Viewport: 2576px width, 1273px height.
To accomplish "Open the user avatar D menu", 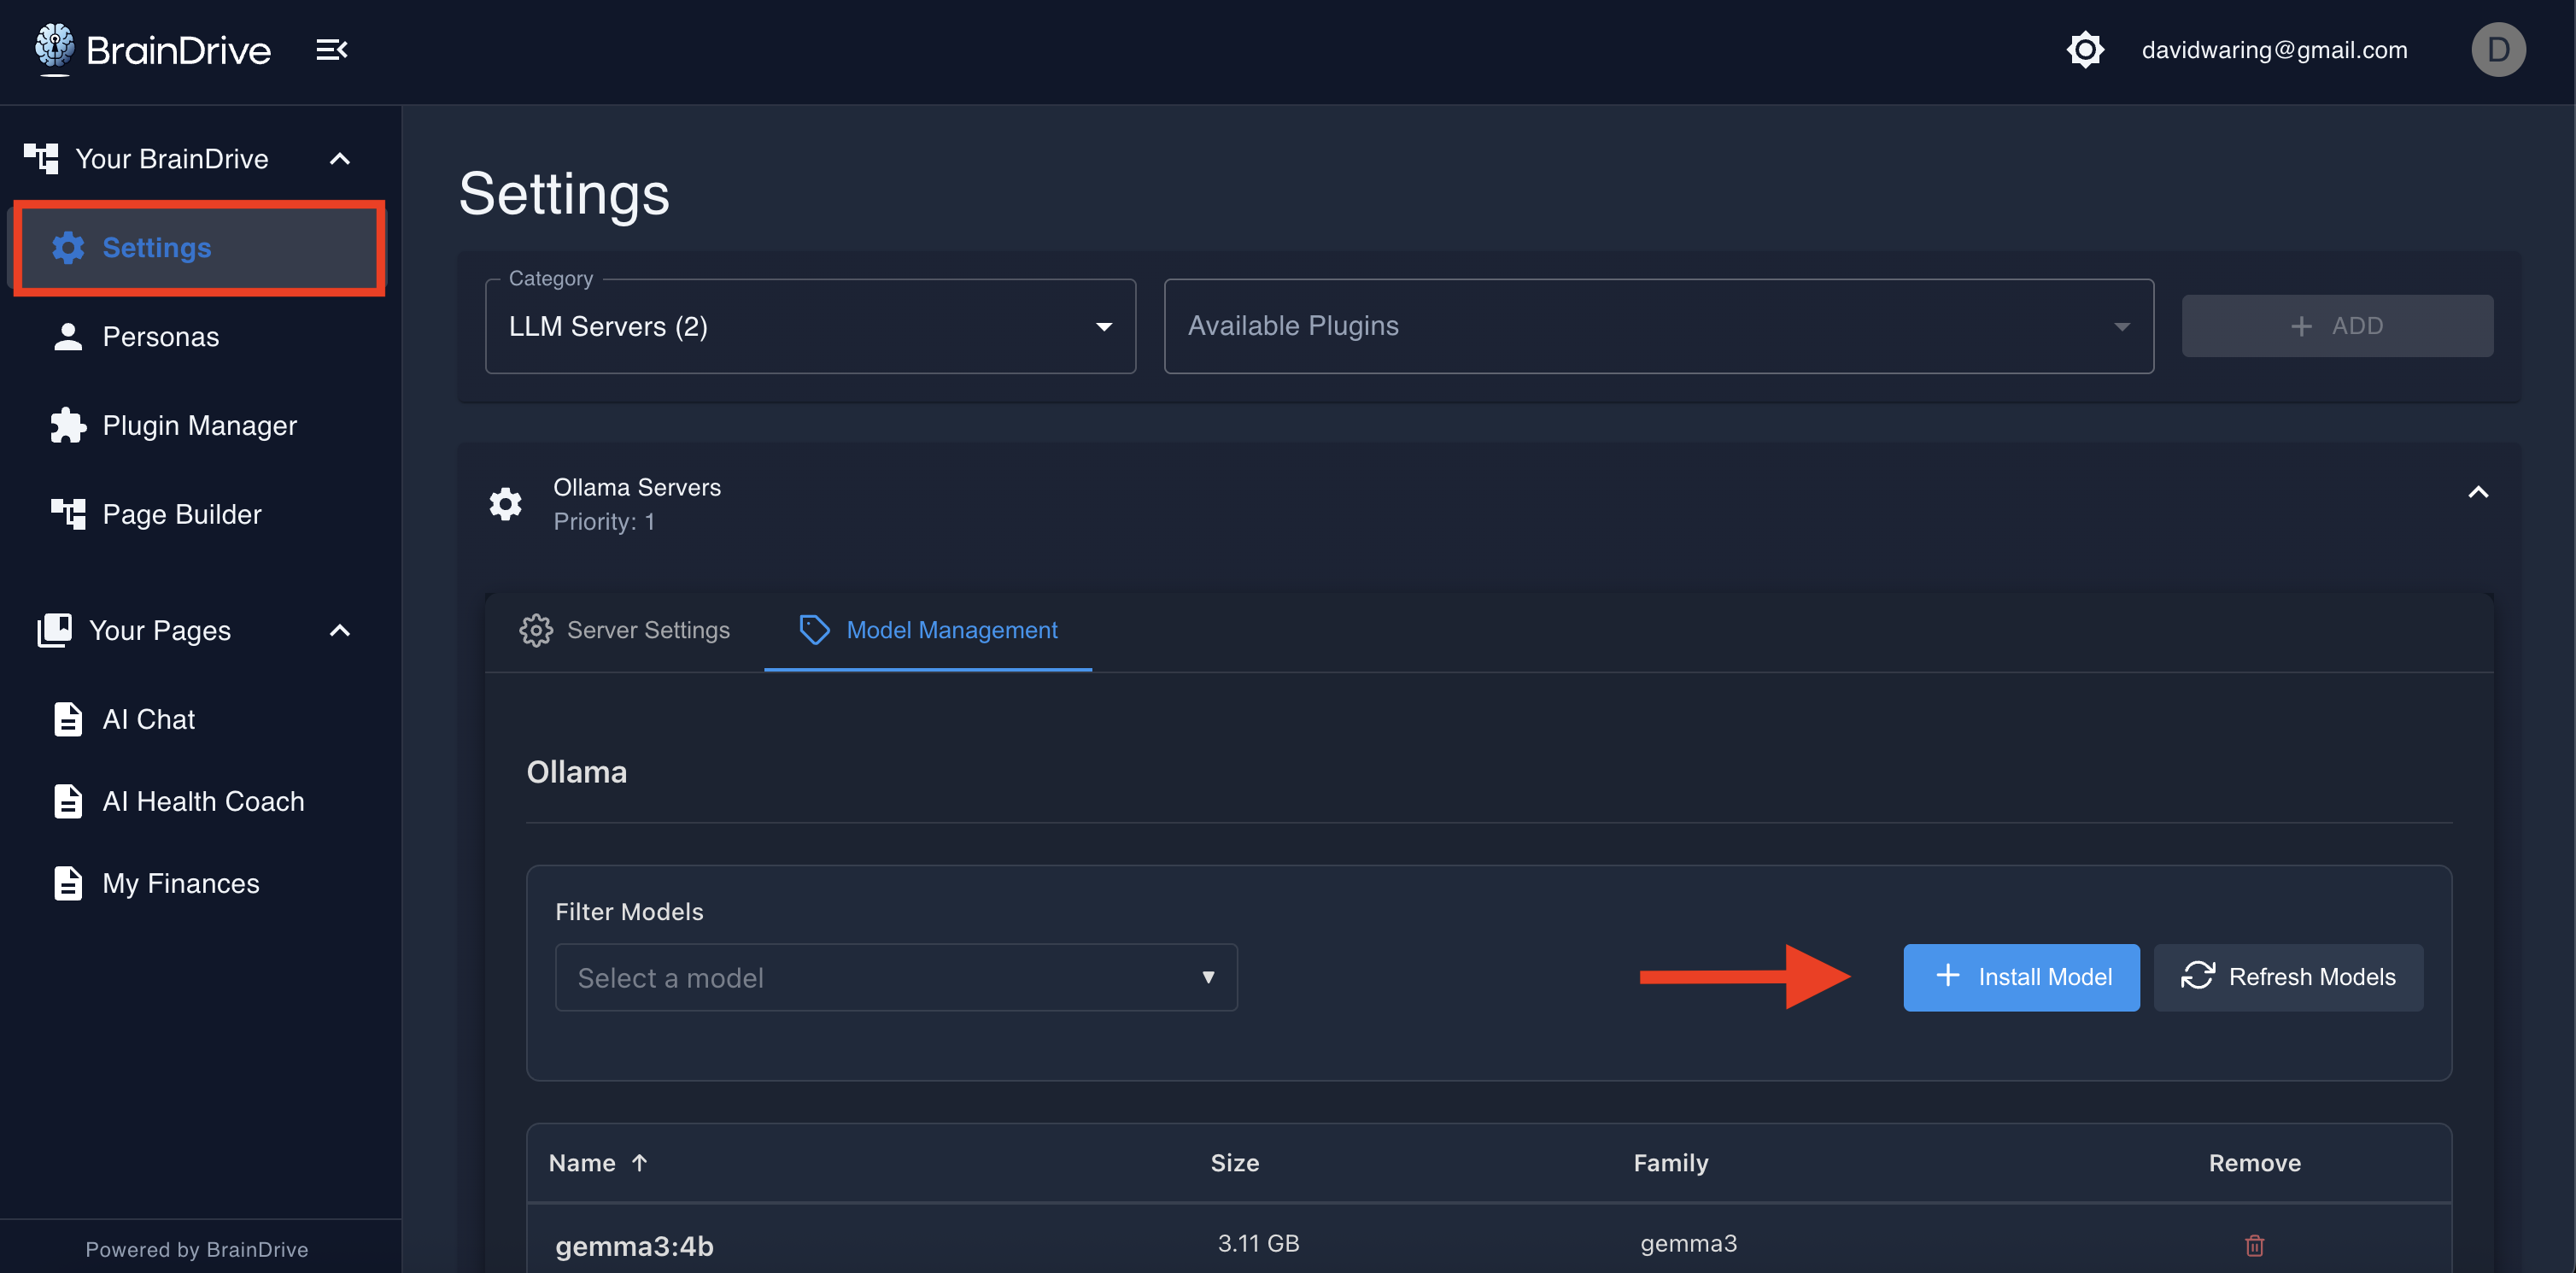I will coord(2497,49).
